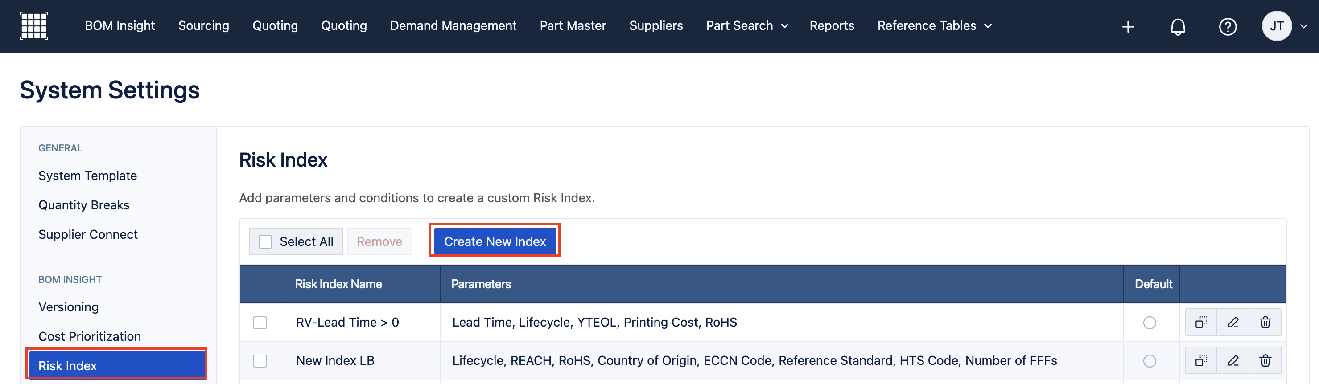Edit the RV-Lead Time > 0 index
This screenshot has height=384, width=1319.
(1233, 322)
